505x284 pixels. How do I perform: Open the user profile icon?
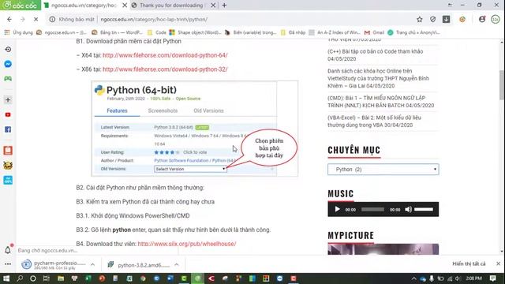point(482,19)
